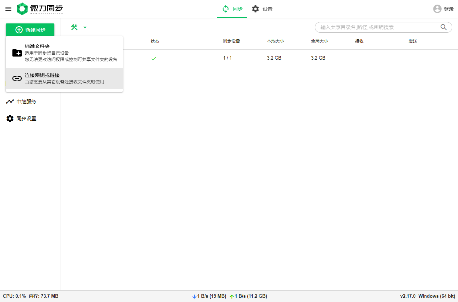Image resolution: width=458 pixels, height=302 pixels.
Task: Switch to the 同步 tab
Action: pos(232,9)
